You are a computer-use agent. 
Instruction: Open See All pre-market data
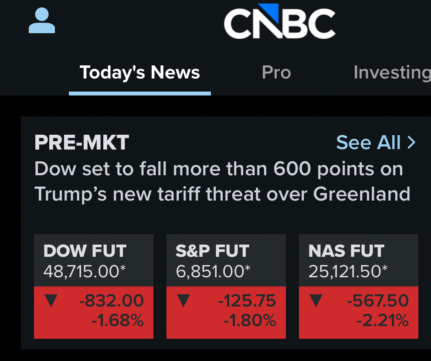point(368,143)
